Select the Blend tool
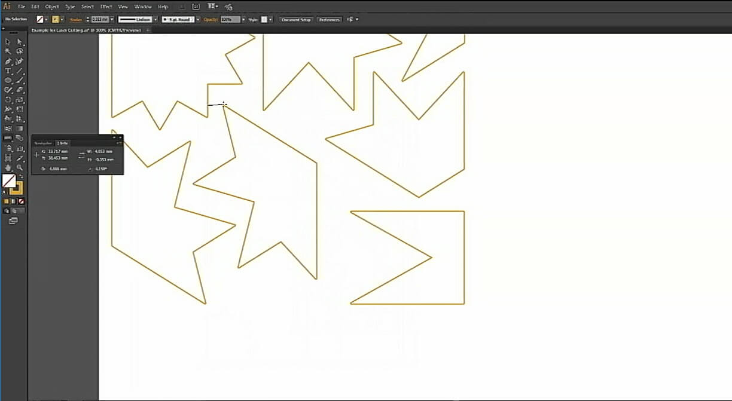Image resolution: width=732 pixels, height=401 pixels. (x=20, y=137)
